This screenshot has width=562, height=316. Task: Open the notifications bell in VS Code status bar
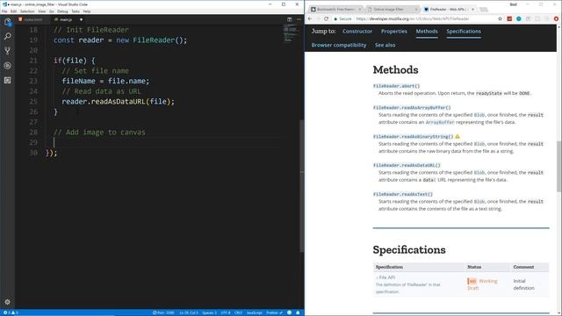point(298,312)
